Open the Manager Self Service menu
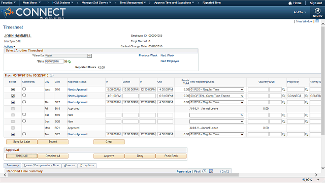325x183 pixels. (x=96, y=3)
